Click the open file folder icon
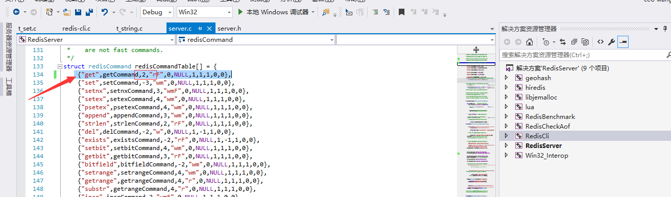The width and height of the screenshot is (671, 197). [x=67, y=12]
